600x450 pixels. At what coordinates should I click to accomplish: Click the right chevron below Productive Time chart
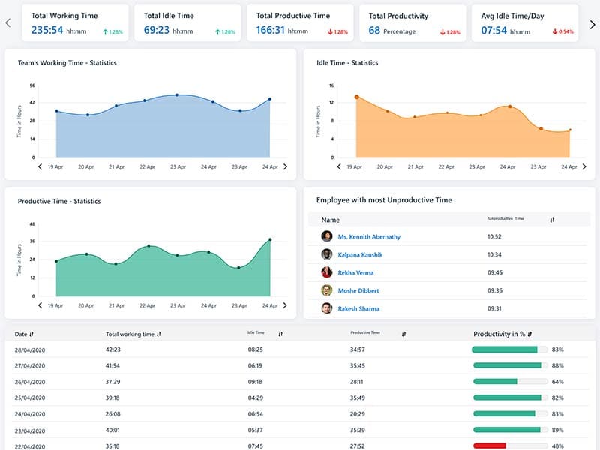point(284,306)
